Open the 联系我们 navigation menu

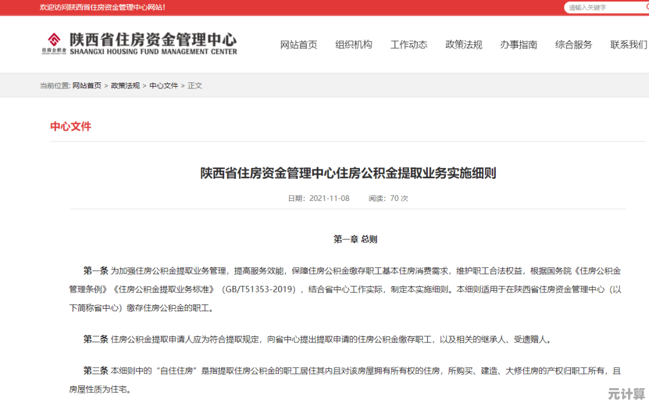click(627, 45)
